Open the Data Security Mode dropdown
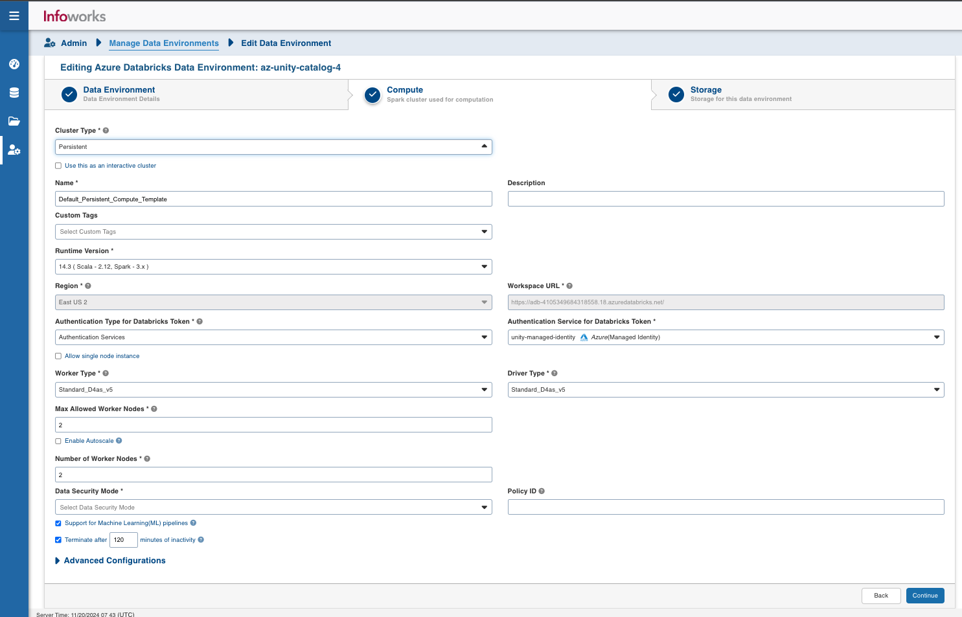Viewport: 962px width, 617px height. click(273, 508)
